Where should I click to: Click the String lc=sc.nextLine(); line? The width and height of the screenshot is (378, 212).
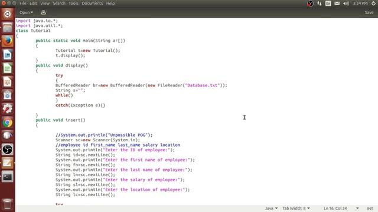[x=85, y=195]
